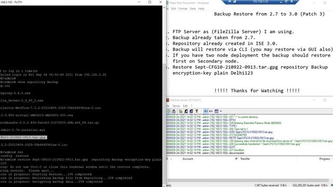Viewport: 333px width, 187px height.
Task: Click the connection signal icon on the remote bar
Action: point(235,2)
